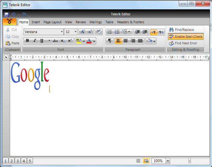This screenshot has height=167, width=212.
Task: Customize quick access toolbar arrow
Action: tap(29, 15)
